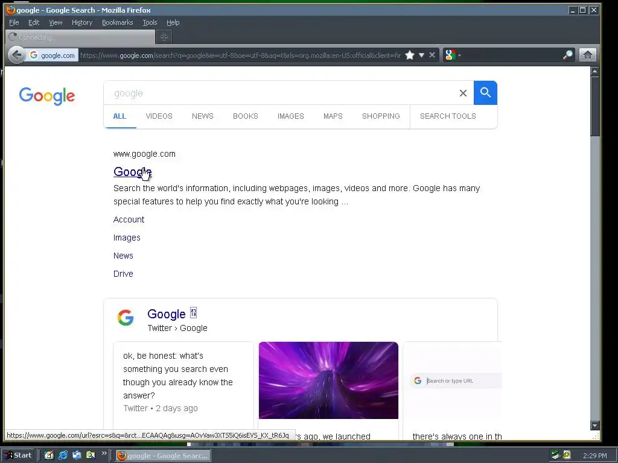Screen dimensions: 618x463
Task: Click the magnifier in Firefox search box
Action: coord(567,55)
